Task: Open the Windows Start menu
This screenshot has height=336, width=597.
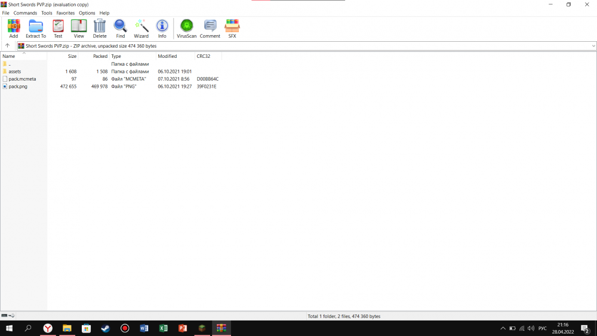Action: pyautogui.click(x=9, y=328)
